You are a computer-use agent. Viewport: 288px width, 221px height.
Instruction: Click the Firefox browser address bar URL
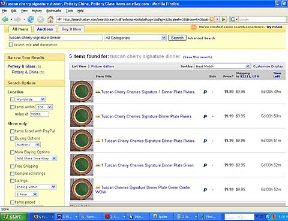click(136, 19)
